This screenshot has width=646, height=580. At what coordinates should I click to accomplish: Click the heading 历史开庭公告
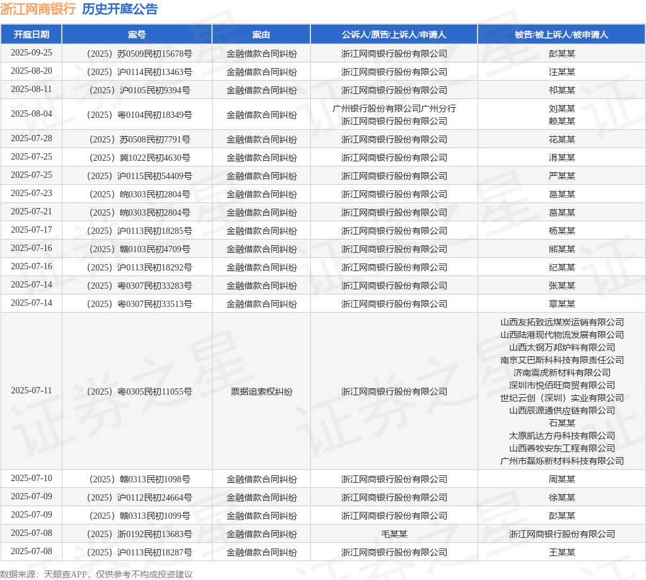[x=119, y=9]
